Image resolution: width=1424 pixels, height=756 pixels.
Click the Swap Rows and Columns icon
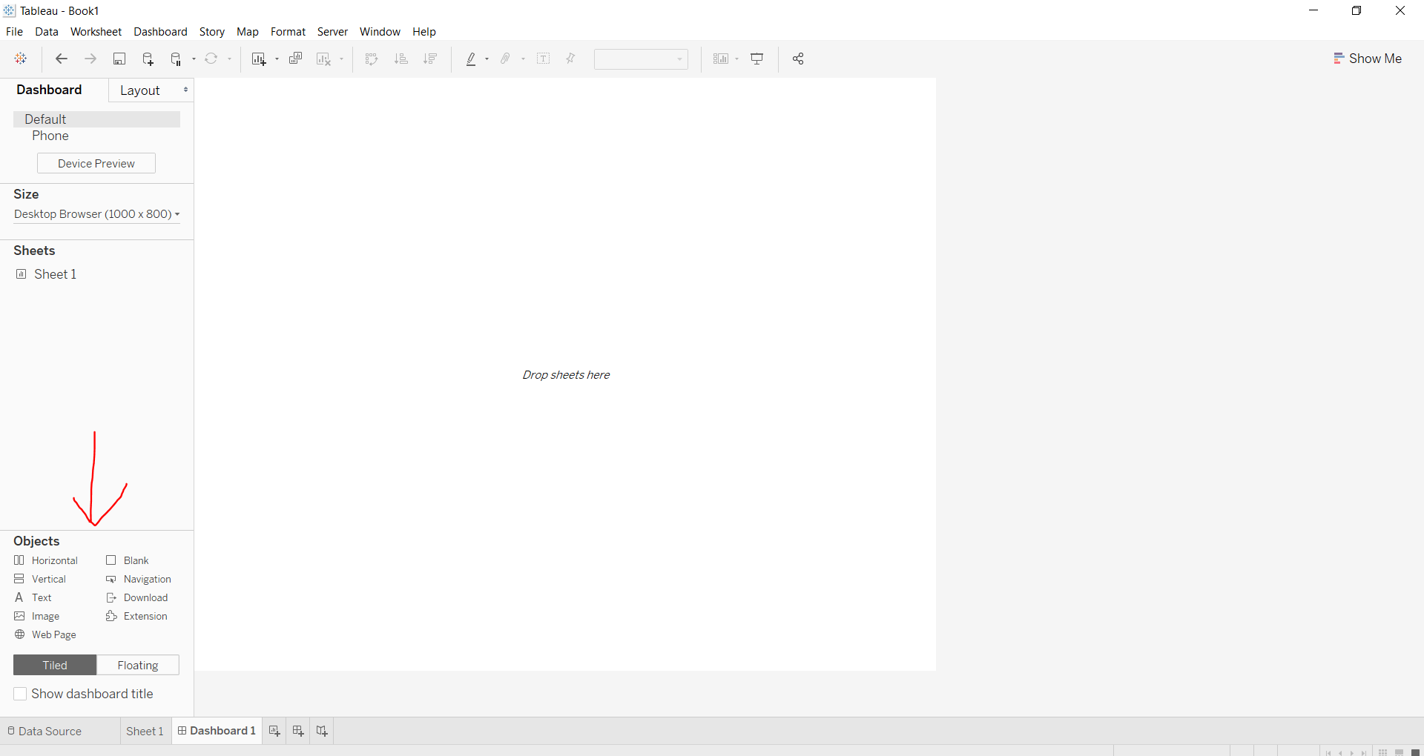point(372,59)
